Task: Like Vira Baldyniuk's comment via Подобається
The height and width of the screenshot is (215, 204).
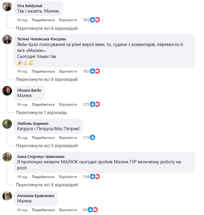Action: 43,20
